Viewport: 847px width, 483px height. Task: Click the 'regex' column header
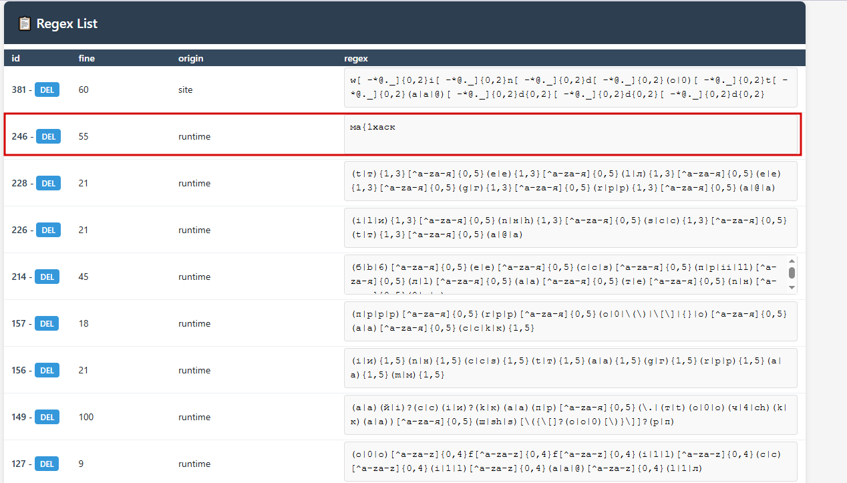[x=356, y=58]
